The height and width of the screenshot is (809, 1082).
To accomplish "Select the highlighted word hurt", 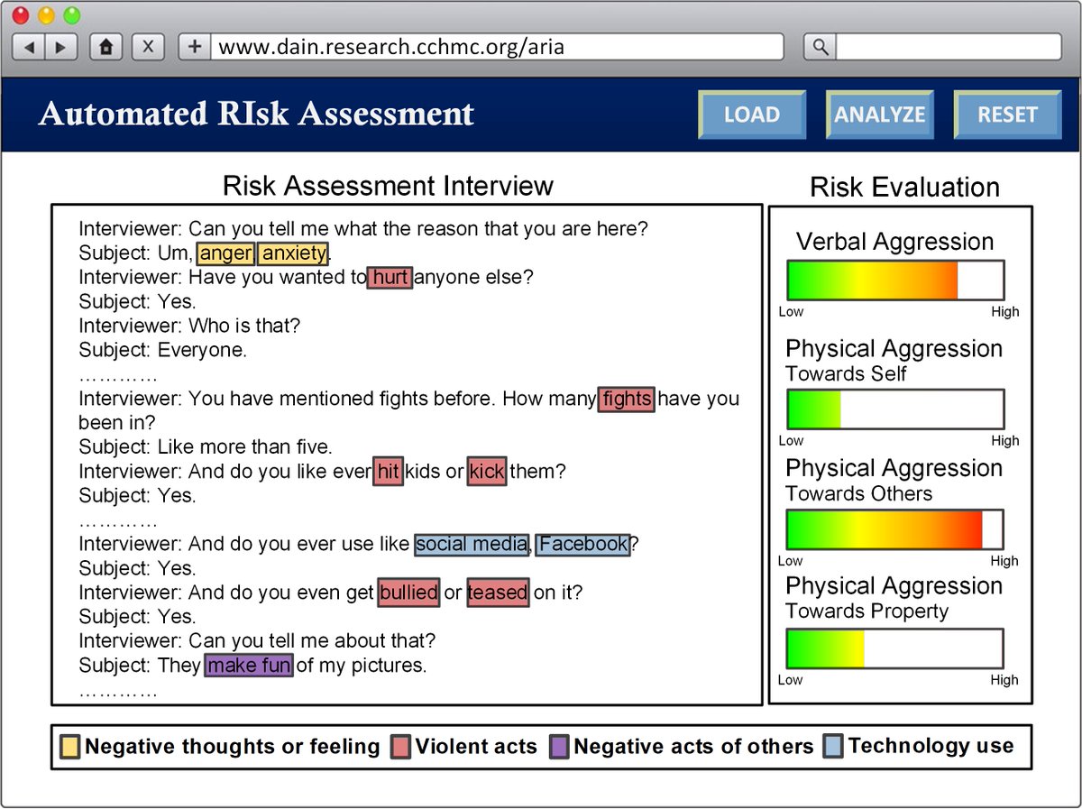I will pyautogui.click(x=390, y=277).
